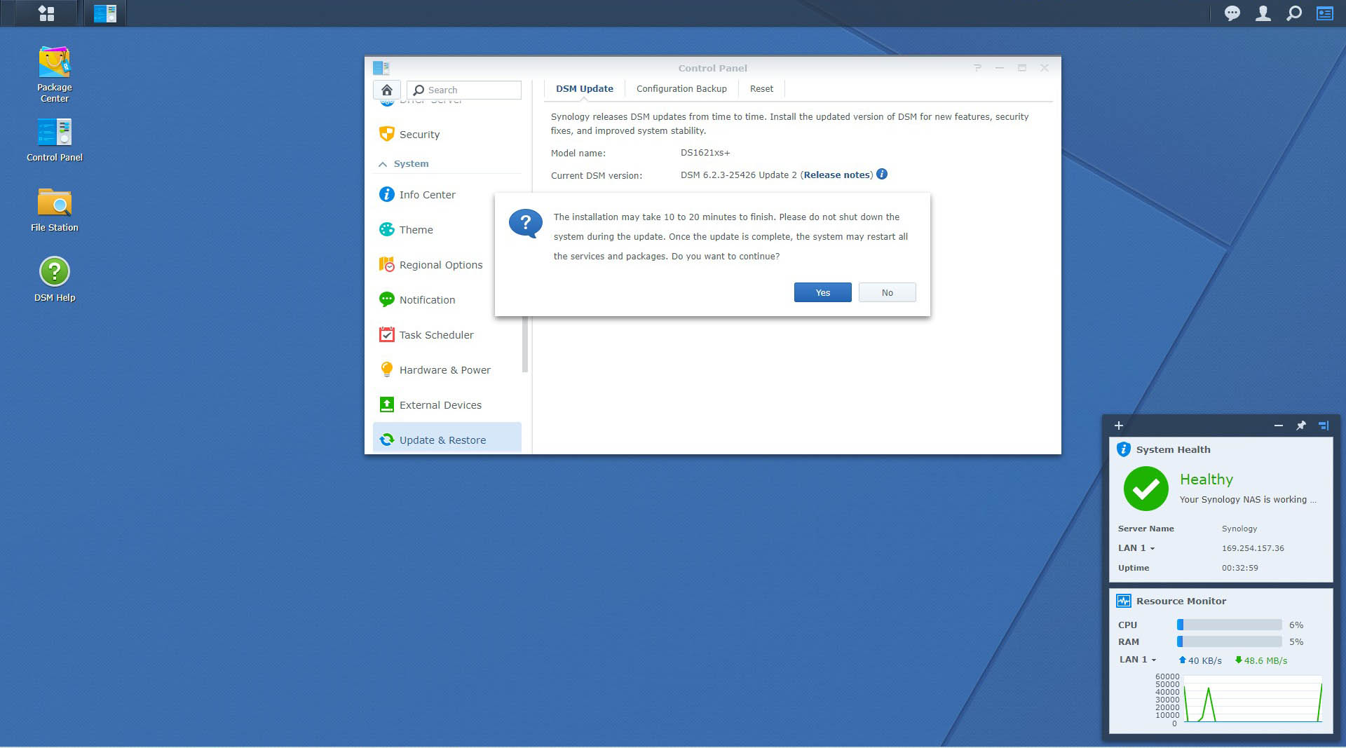The height and width of the screenshot is (748, 1346).
Task: Open the Notifications speech bubble icon
Action: (x=1232, y=13)
